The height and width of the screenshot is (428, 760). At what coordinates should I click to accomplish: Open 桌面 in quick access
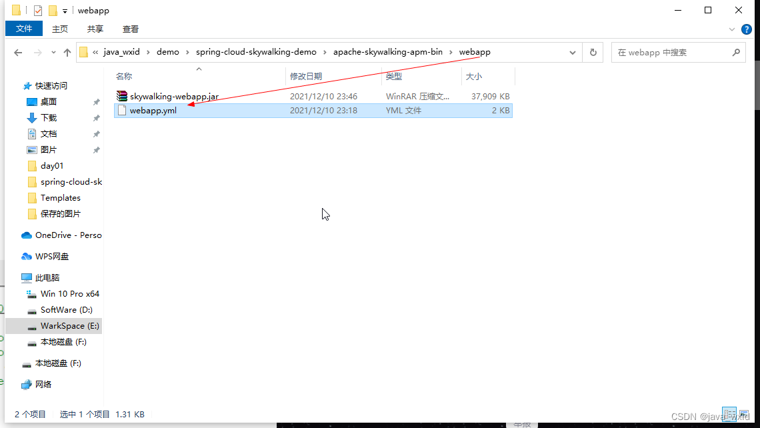coord(49,102)
